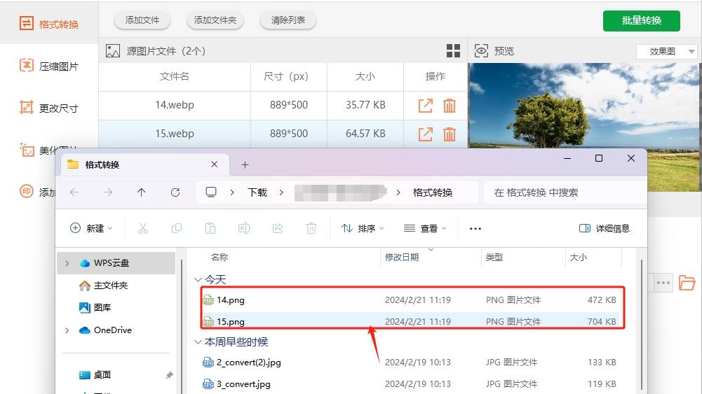Click the preview image of the tree
Screen dimensions: 702x394
tap(583, 106)
